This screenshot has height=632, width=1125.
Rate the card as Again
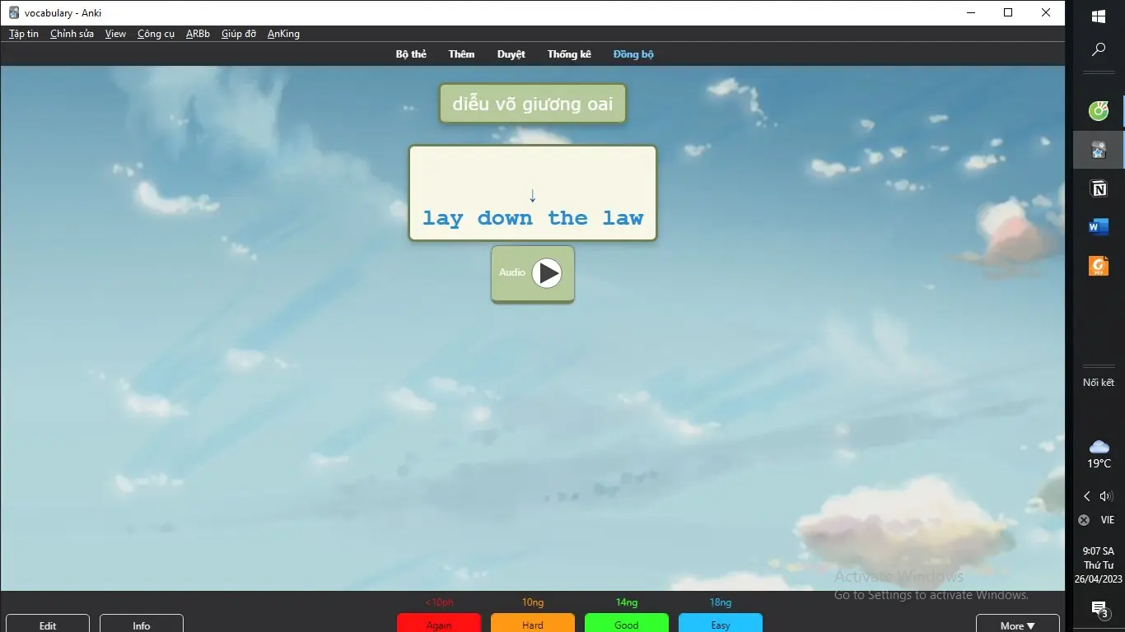438,624
